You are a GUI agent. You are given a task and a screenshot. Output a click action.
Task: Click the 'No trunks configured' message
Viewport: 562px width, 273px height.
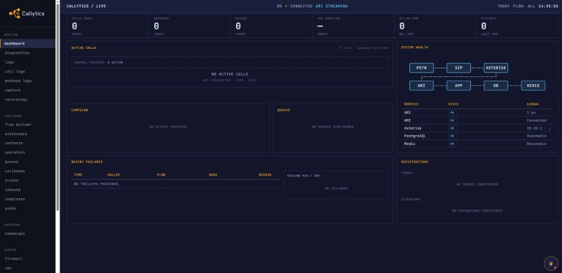pos(477,185)
